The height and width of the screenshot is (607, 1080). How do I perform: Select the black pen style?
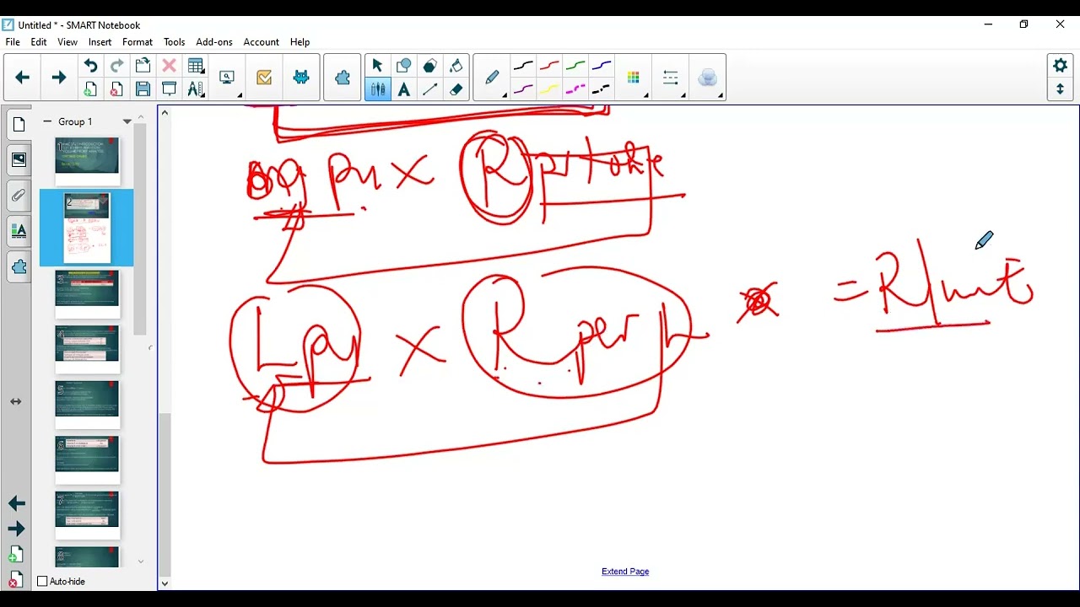pyautogui.click(x=523, y=66)
